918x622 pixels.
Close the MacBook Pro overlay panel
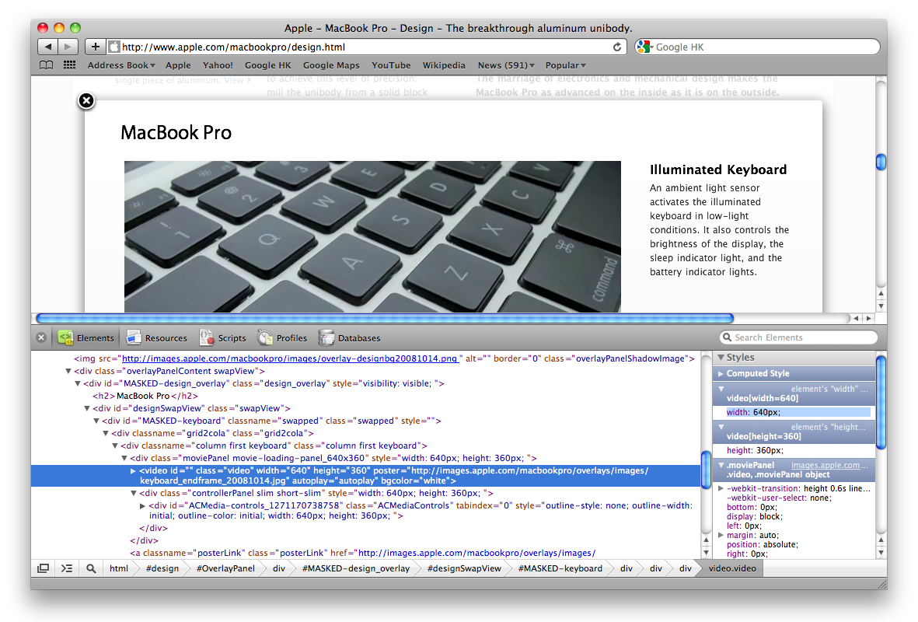point(86,101)
